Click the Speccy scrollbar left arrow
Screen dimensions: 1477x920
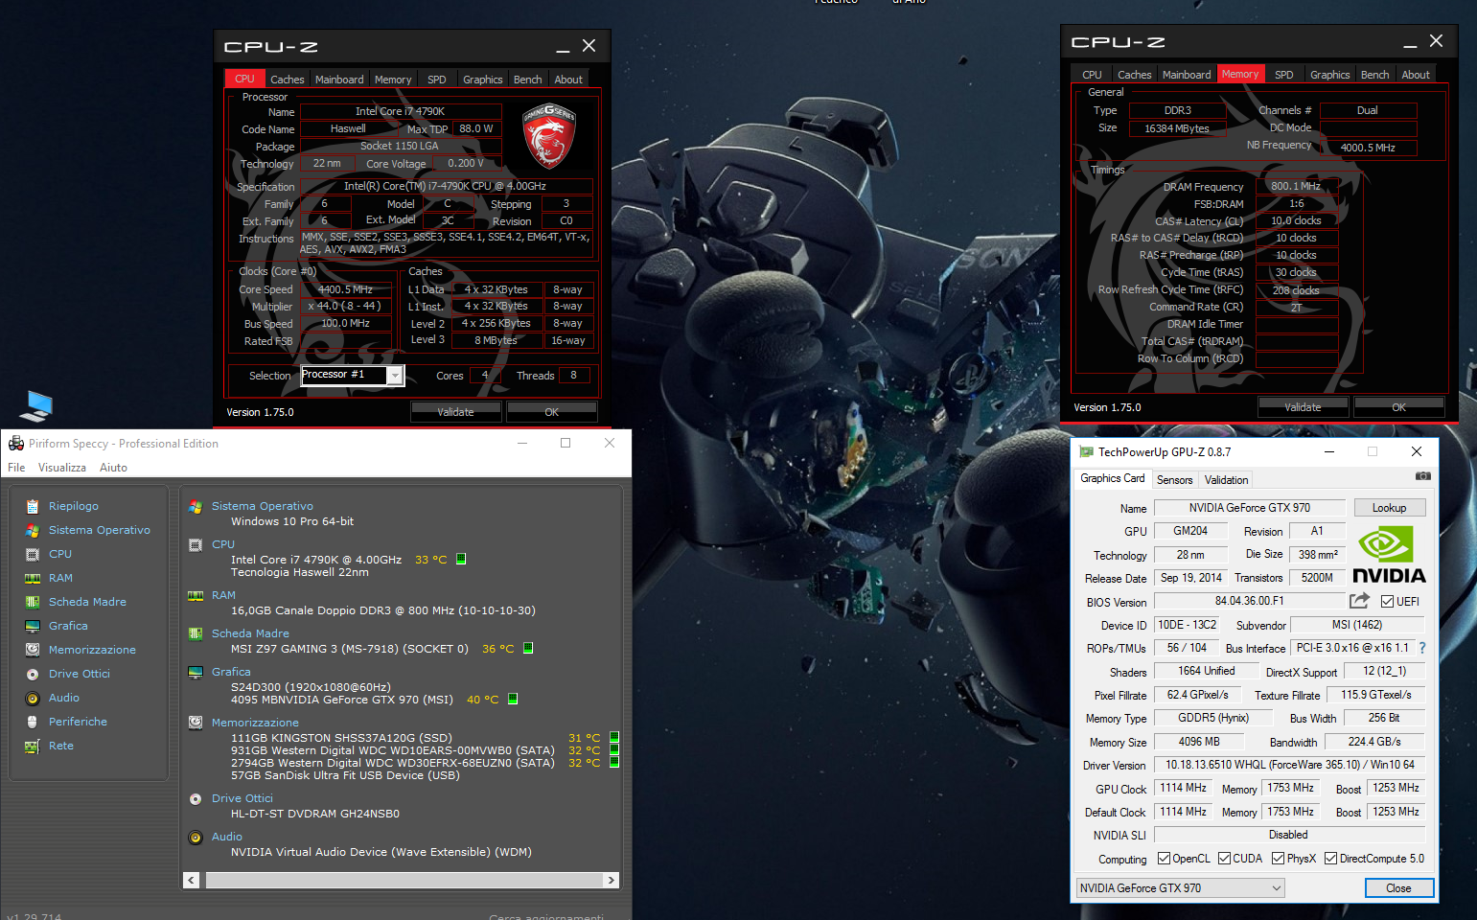[192, 880]
